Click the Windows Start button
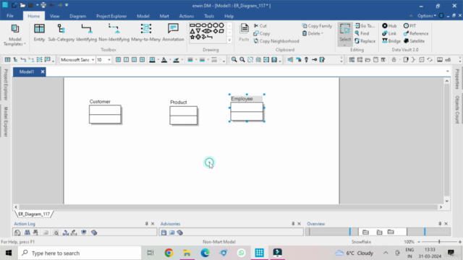This screenshot has width=463, height=260. tap(9, 253)
